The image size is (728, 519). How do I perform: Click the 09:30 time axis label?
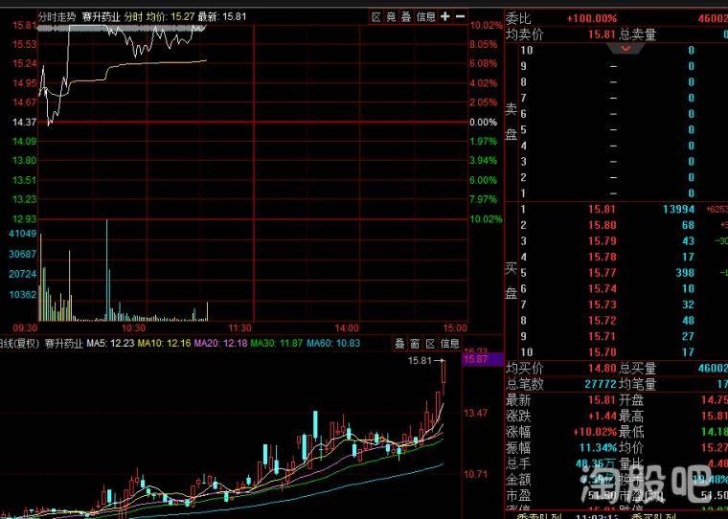click(25, 328)
